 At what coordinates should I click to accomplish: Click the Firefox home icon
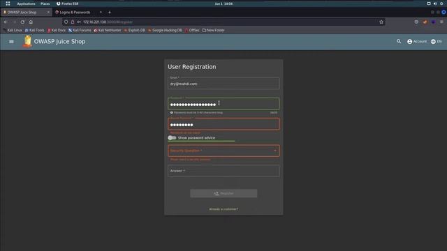[x=31, y=22]
